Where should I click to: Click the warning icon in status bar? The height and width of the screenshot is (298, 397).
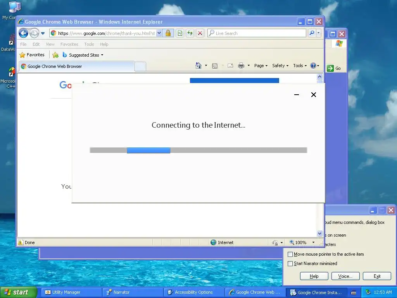click(21, 243)
